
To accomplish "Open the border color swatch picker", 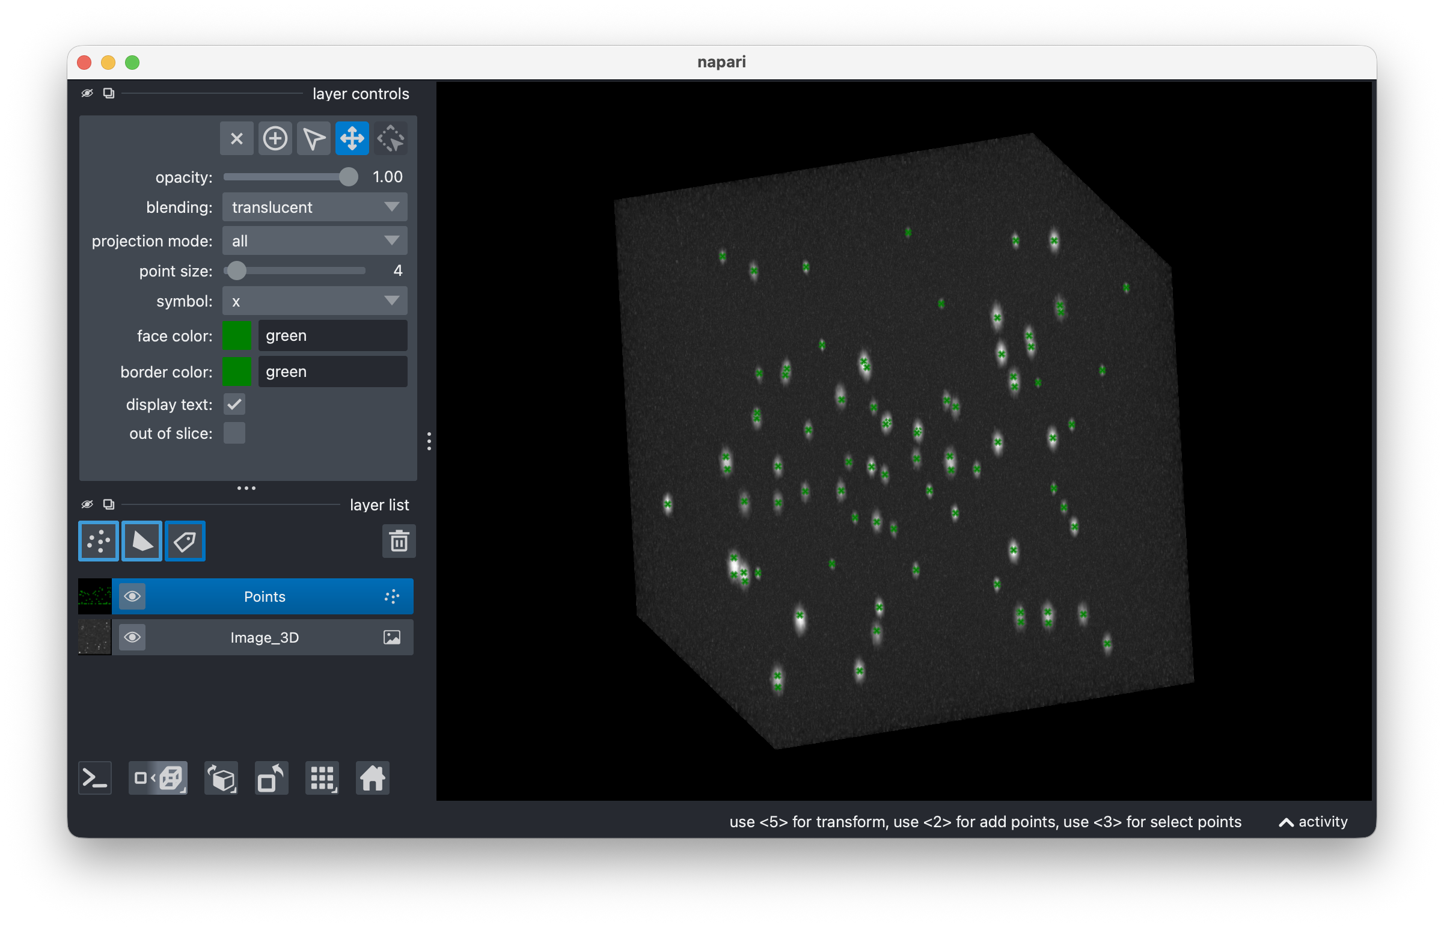I will 236,372.
